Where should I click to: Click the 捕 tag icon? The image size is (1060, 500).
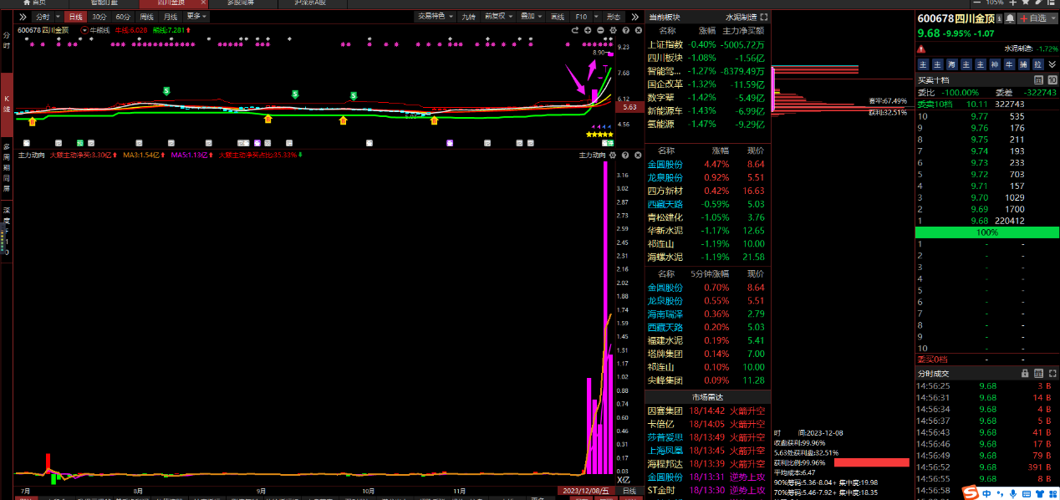(1023, 64)
